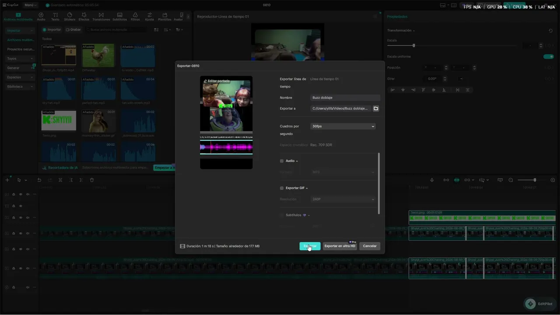Open the Stickers tab
560x315 pixels.
pyautogui.click(x=70, y=17)
